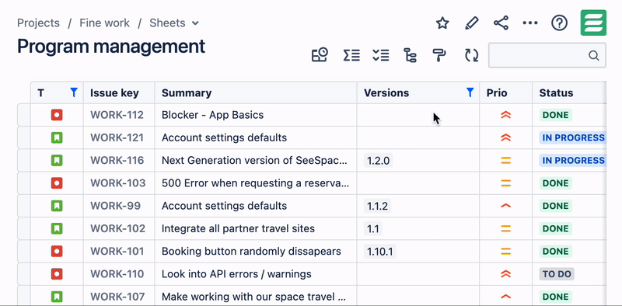622x306 pixels.
Task: Open the checklist toolbar icon
Action: [x=381, y=55]
